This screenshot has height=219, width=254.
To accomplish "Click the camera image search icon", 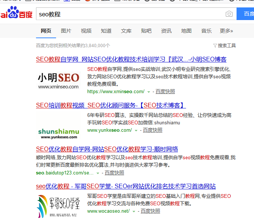I will tap(229, 14).
